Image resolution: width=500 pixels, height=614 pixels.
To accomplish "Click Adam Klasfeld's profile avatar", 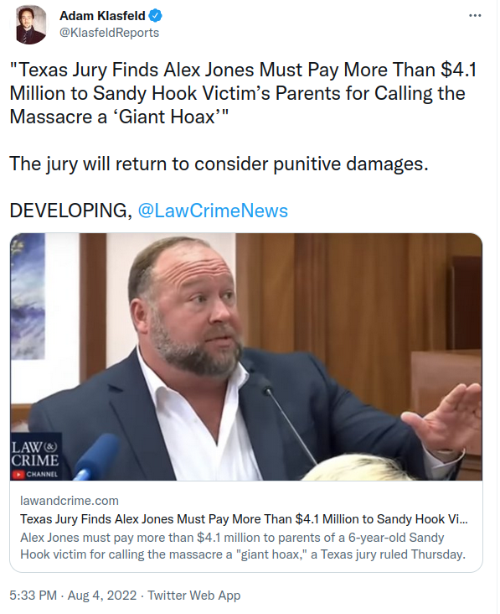I will 31,25.
